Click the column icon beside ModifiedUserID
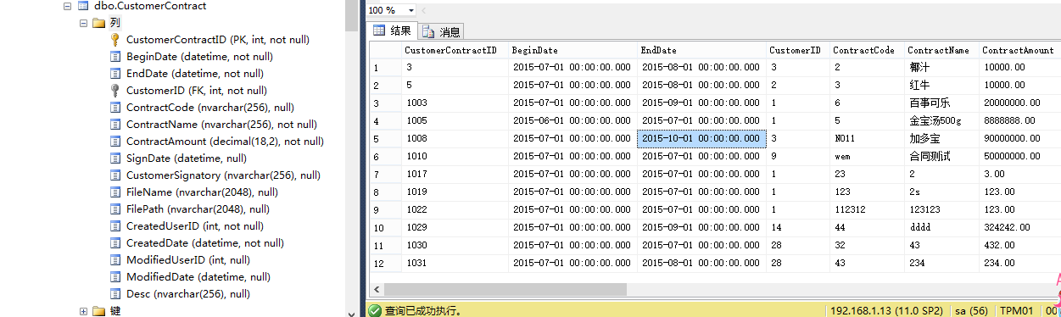Viewport: 1061px width, 317px height. 115,260
